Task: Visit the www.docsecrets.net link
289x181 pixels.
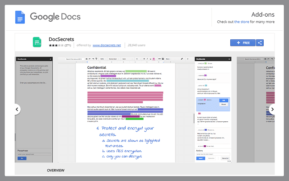Action: coord(107,45)
